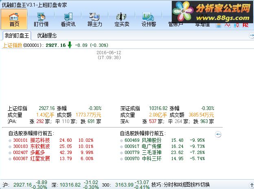
Task: Select stock 300101 振芯科技
Action: [31, 140]
